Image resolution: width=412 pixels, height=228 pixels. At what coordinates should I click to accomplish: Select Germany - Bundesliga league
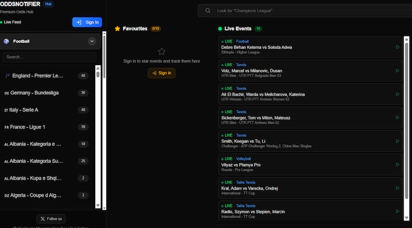(x=47, y=93)
